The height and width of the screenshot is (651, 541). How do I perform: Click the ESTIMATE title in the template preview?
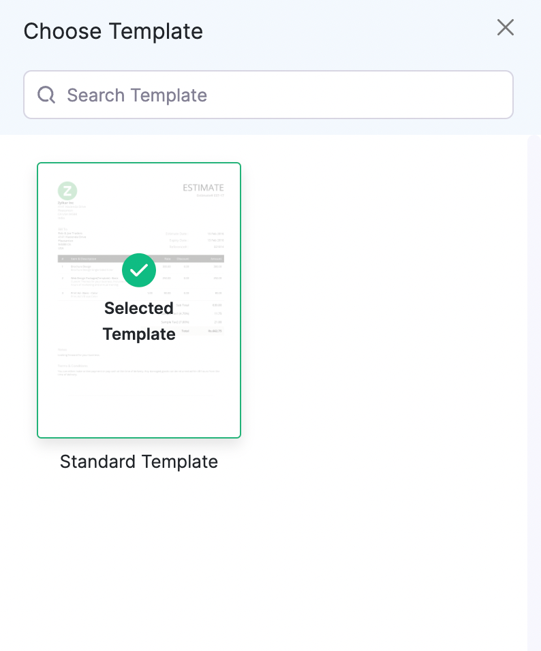[203, 188]
